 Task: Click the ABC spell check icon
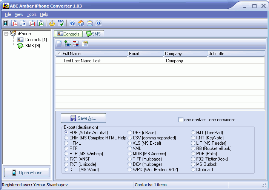pos(61,23)
